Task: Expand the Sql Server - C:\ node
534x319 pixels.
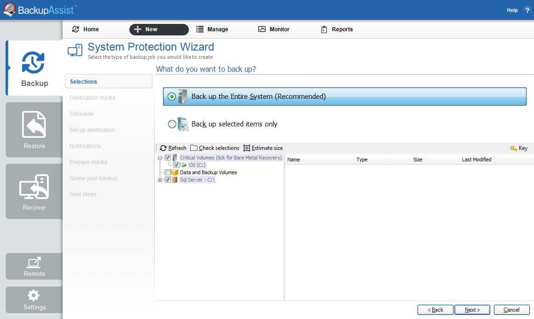Action: click(x=160, y=180)
